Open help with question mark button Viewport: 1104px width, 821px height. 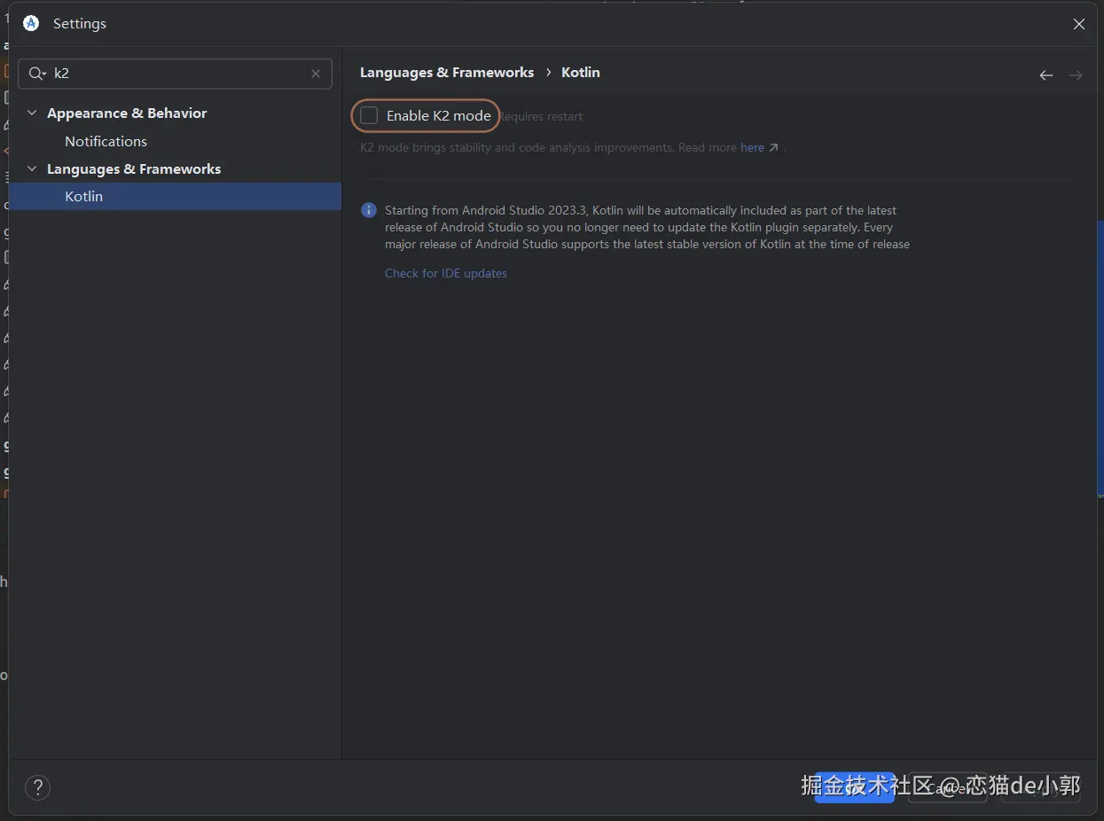pos(38,787)
